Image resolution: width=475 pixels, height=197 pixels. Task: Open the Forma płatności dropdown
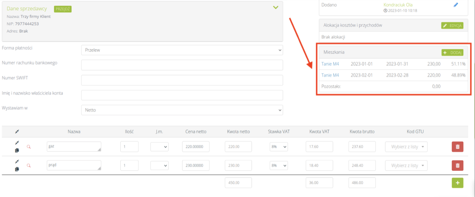click(182, 50)
